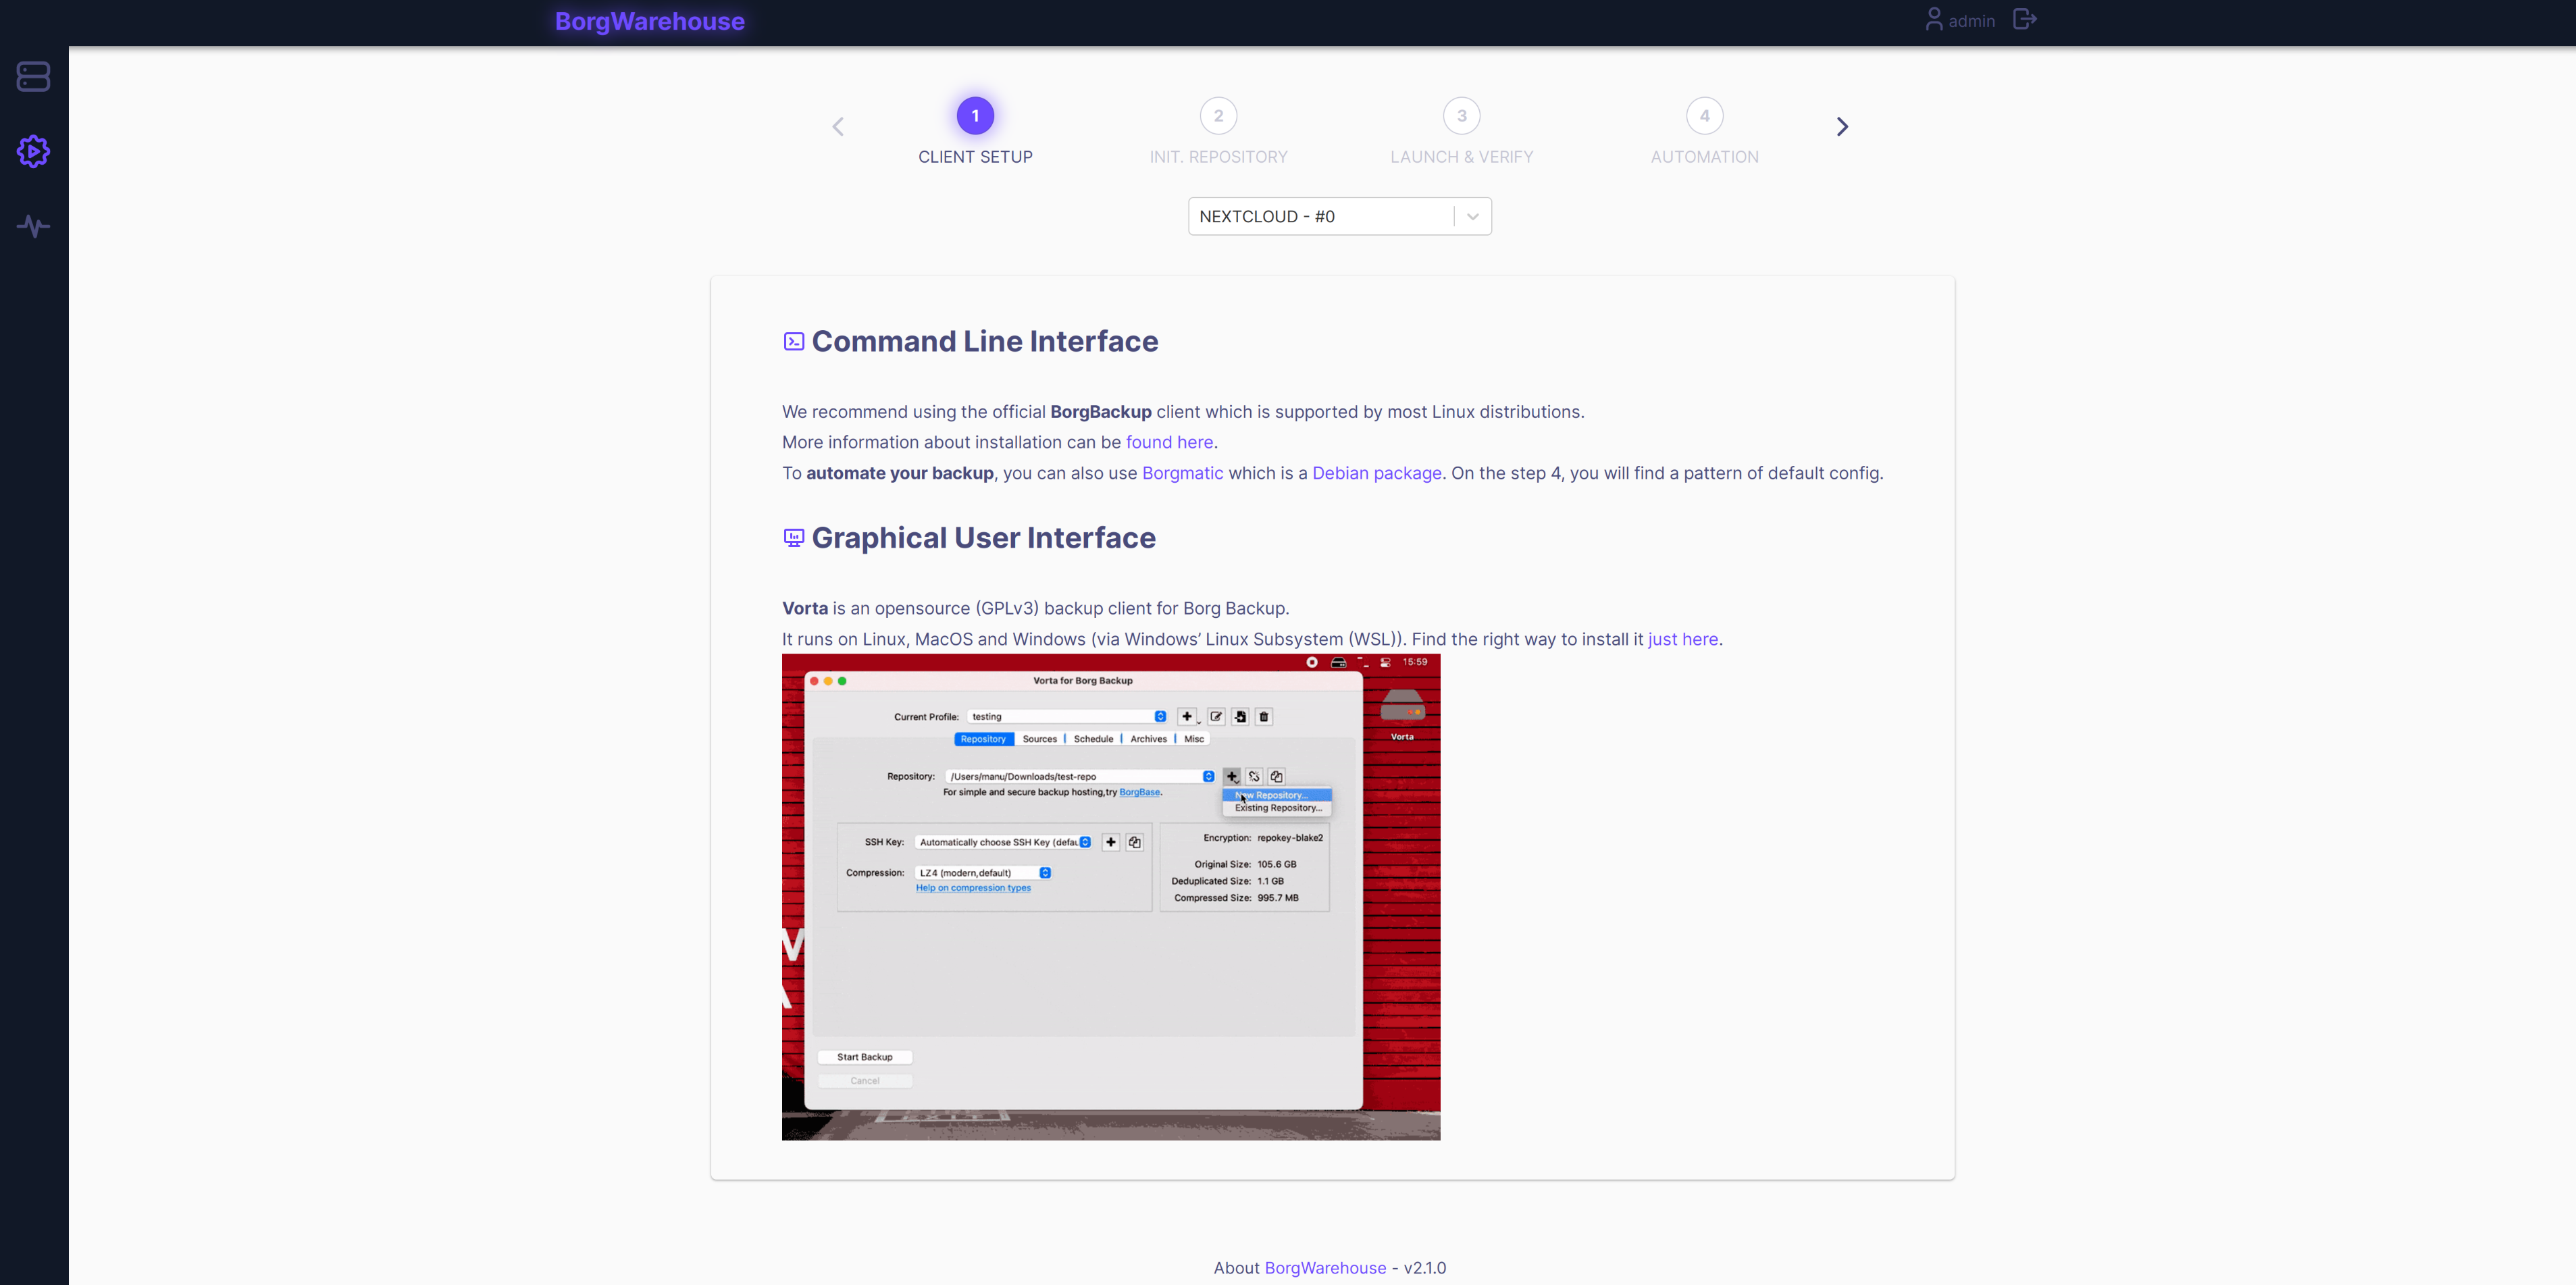Select step 1 Client Setup

click(x=975, y=131)
